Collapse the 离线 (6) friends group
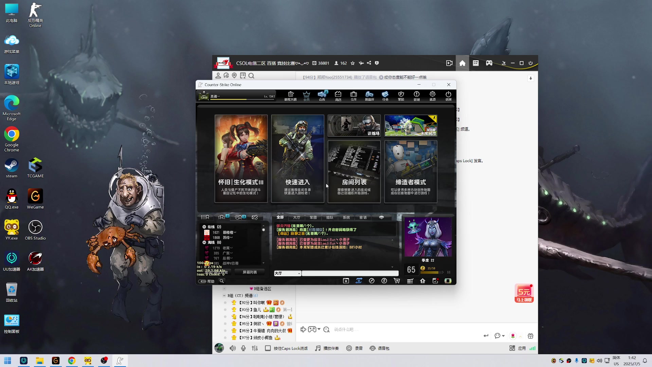The height and width of the screenshot is (367, 652). (x=204, y=242)
